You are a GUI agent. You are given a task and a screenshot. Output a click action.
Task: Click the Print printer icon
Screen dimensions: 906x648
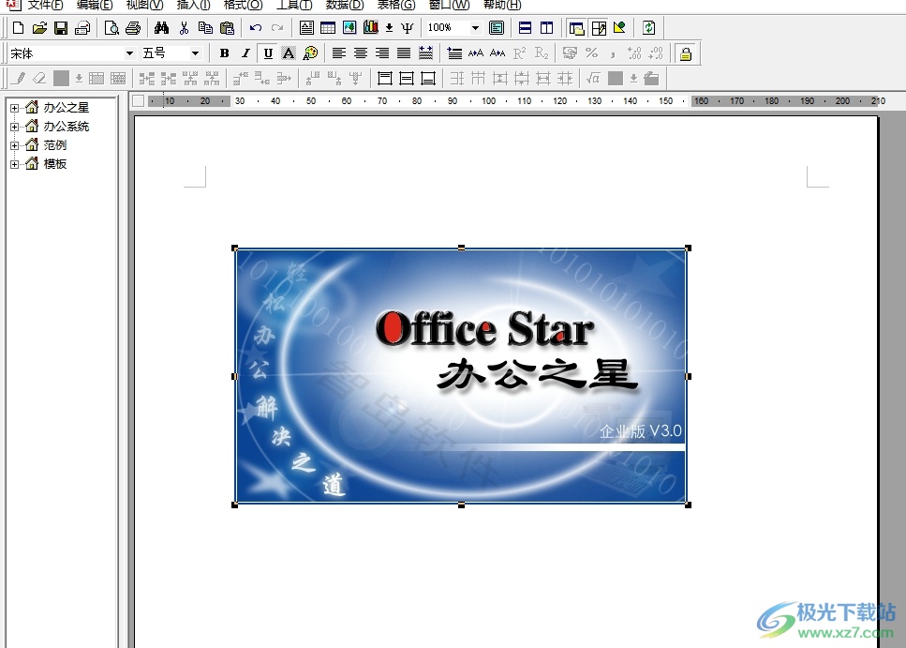[133, 28]
